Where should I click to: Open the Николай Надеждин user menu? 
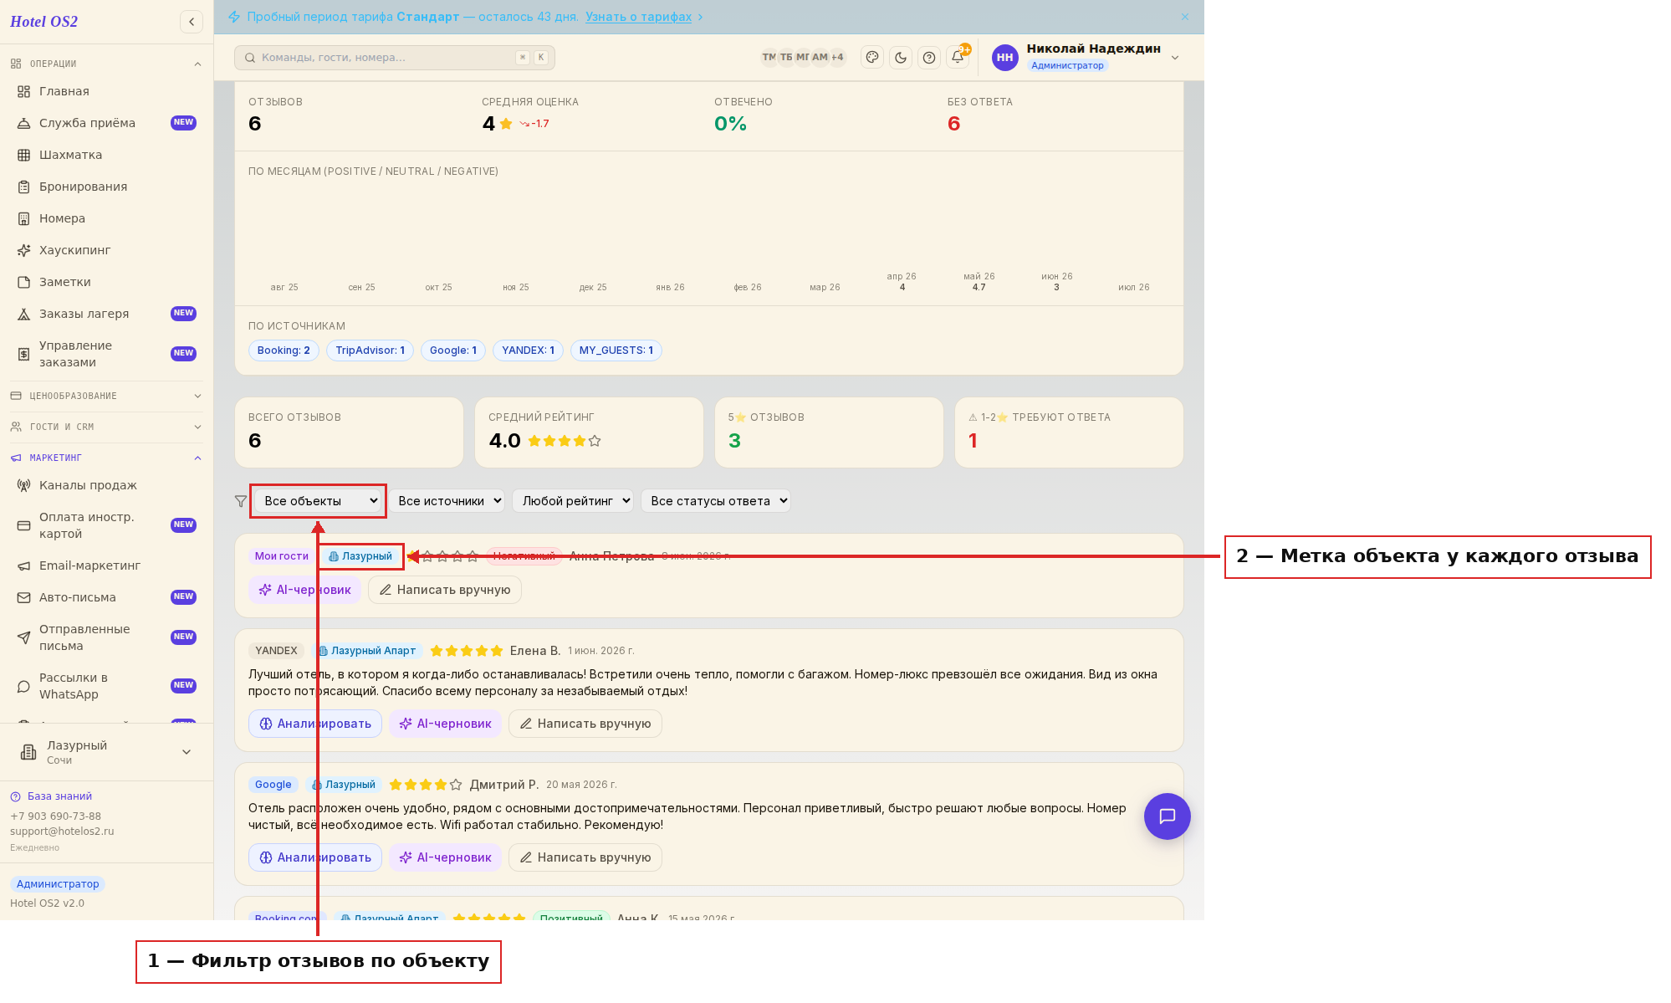pyautogui.click(x=1086, y=57)
